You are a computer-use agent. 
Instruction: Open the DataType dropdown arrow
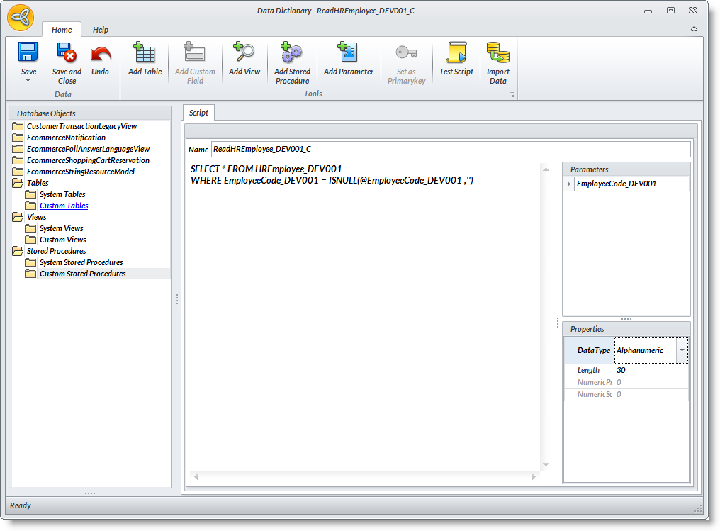point(682,350)
